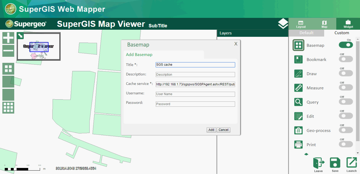Close the Basemap dialog with X
The width and height of the screenshot is (360, 174).
pyautogui.click(x=236, y=44)
